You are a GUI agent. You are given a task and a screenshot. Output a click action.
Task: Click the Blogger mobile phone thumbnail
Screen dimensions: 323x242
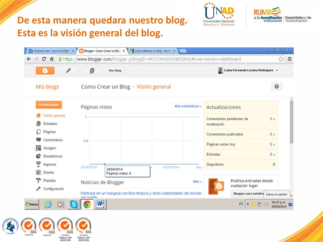[x=216, y=187]
